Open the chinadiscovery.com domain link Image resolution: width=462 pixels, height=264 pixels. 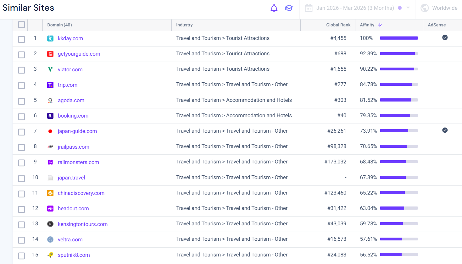click(81, 193)
